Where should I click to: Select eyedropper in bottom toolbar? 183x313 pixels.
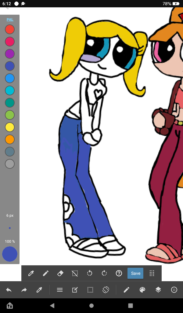click(39, 290)
